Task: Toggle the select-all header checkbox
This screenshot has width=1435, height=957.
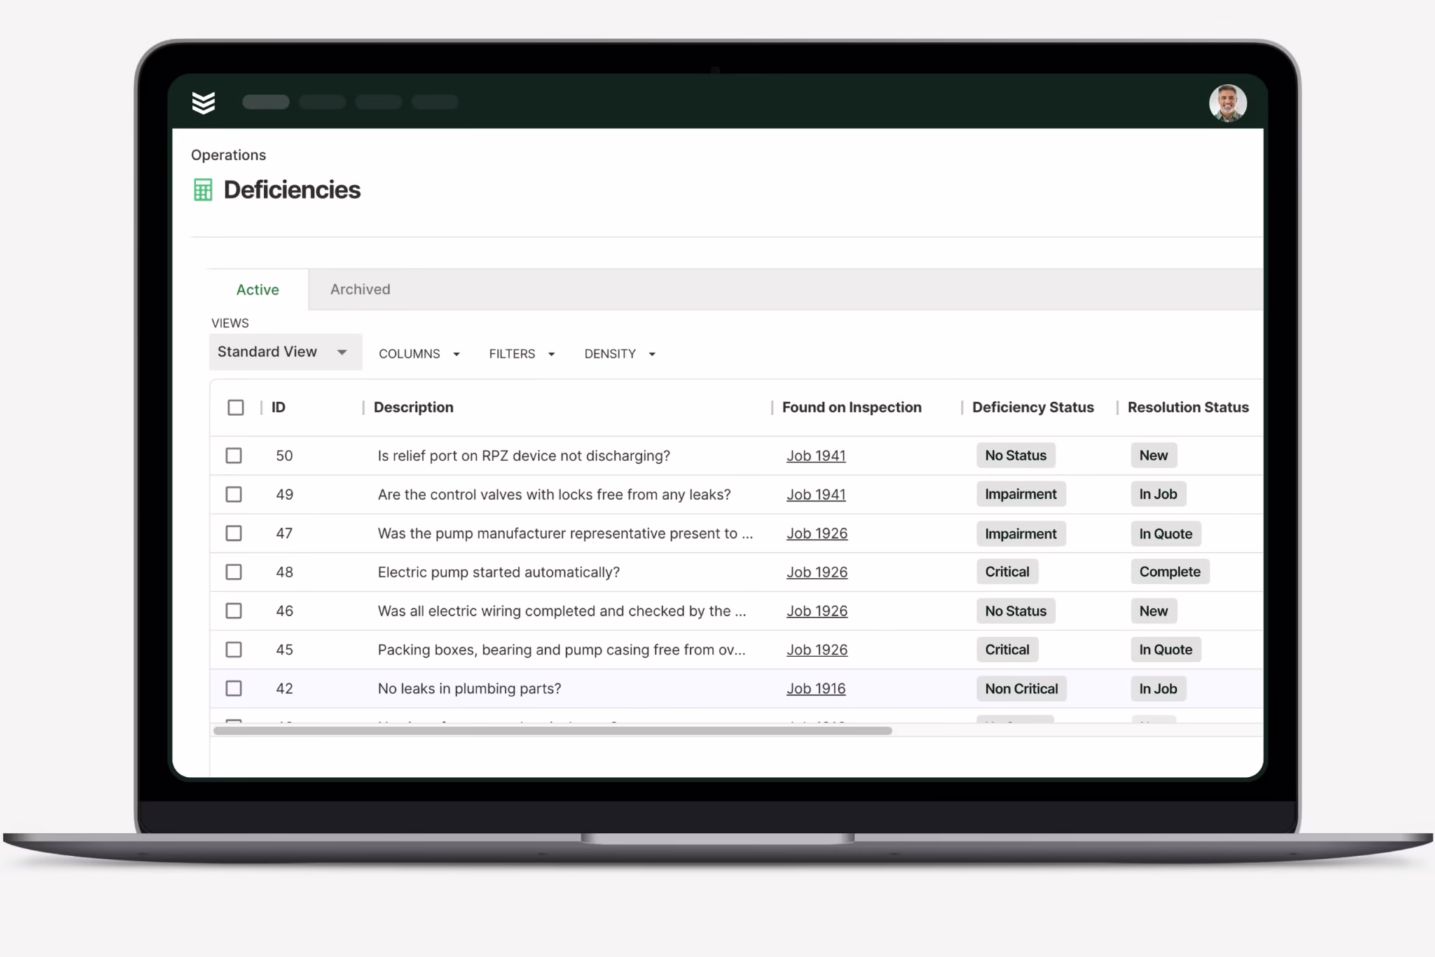Action: 235,408
